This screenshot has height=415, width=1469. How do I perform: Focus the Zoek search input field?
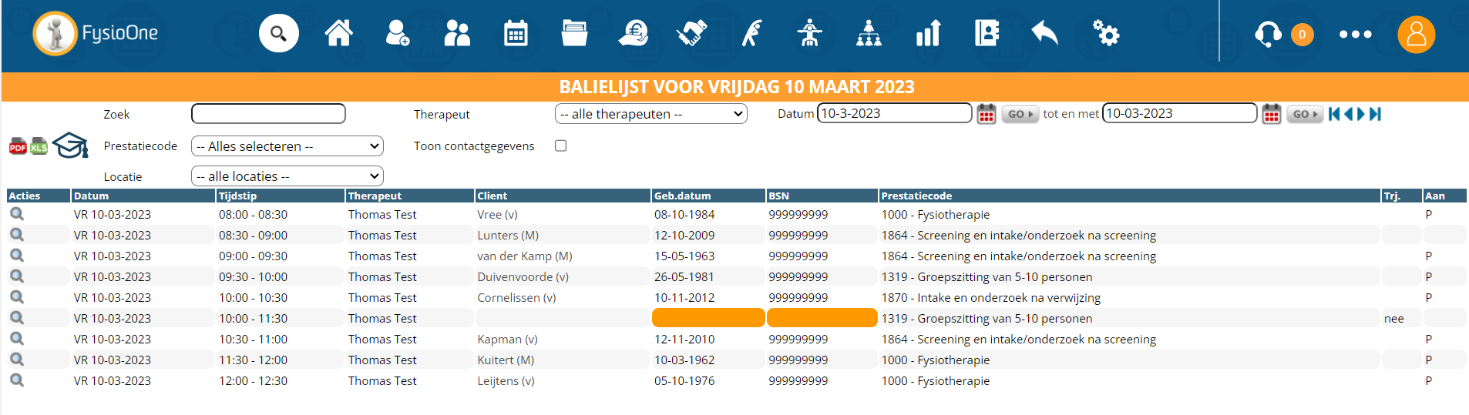[x=268, y=114]
